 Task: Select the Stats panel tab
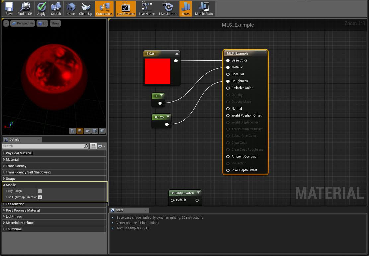(120, 210)
